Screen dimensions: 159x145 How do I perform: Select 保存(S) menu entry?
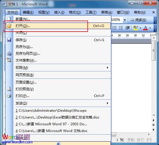click(58, 40)
